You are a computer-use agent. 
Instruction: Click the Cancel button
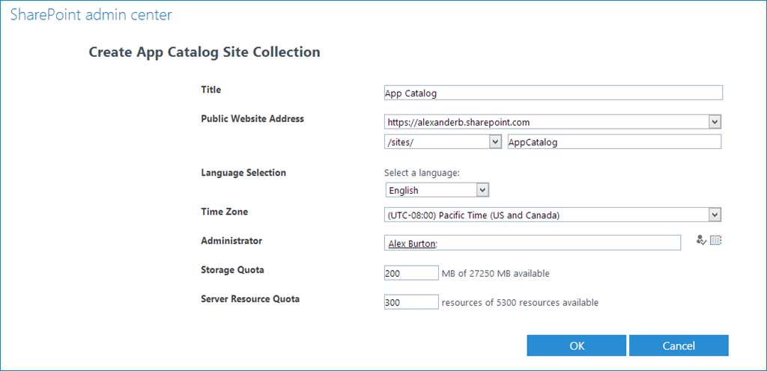679,346
